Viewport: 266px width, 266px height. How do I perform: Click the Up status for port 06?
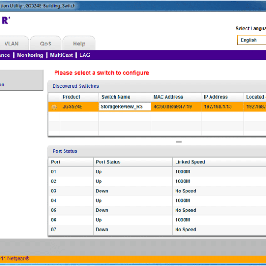(x=99, y=220)
